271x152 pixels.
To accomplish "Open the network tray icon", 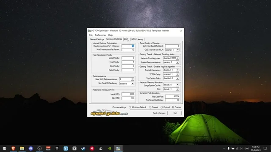I will point(237,148).
